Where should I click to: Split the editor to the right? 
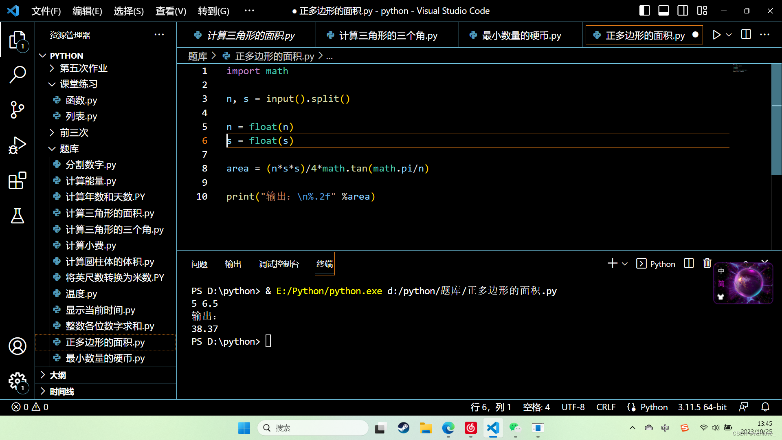click(x=746, y=35)
